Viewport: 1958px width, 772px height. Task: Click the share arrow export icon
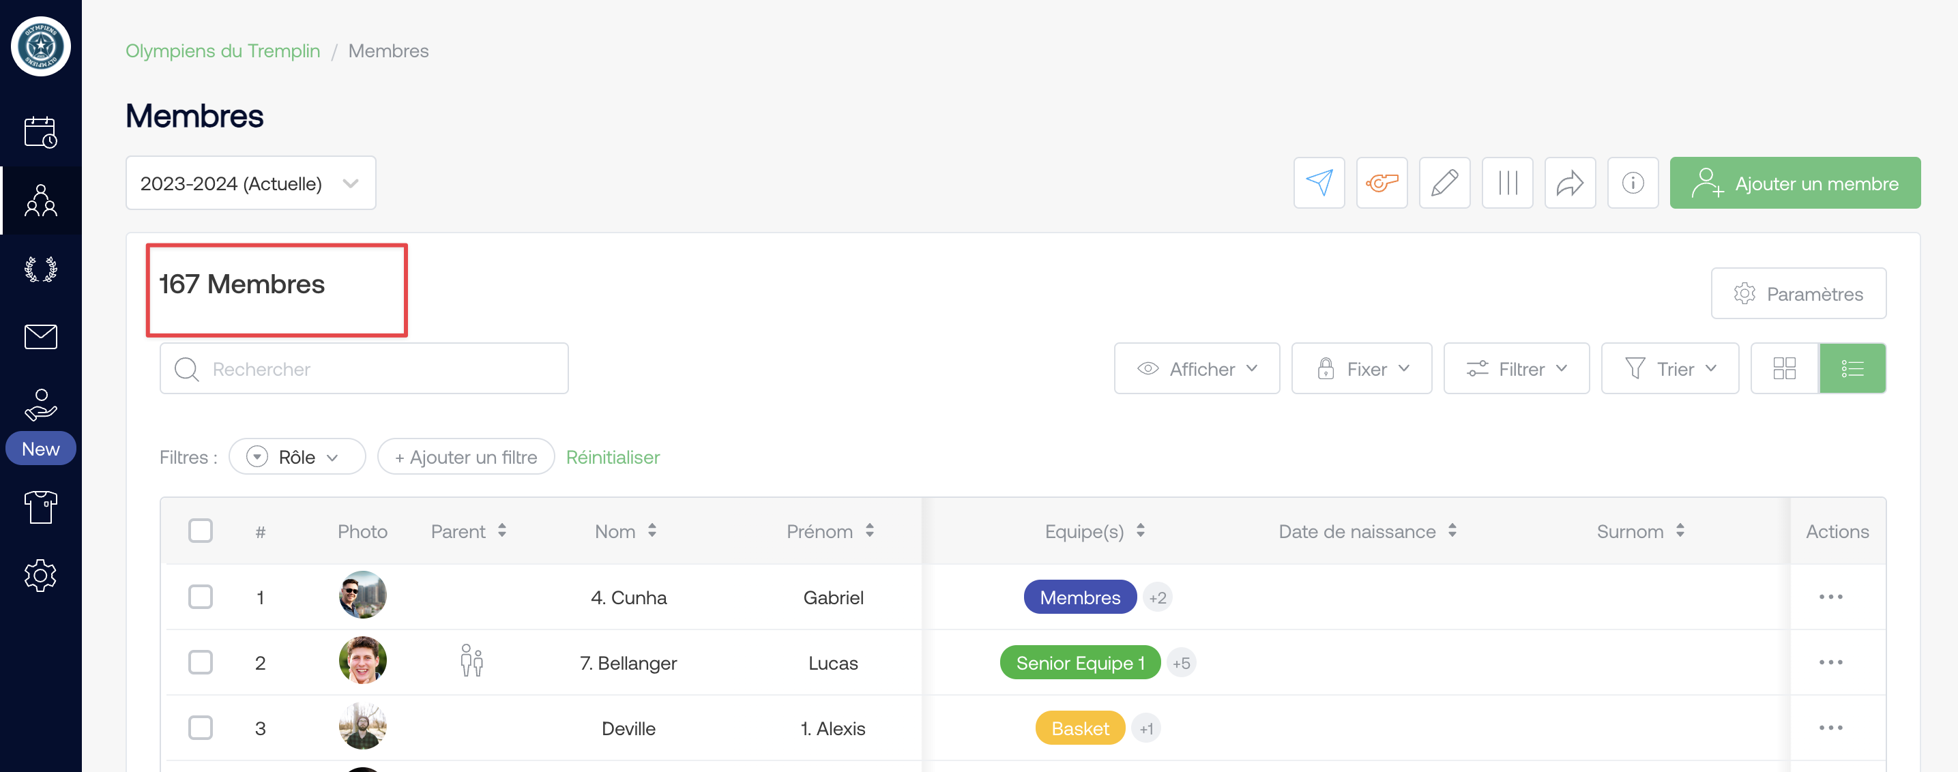pos(1570,183)
